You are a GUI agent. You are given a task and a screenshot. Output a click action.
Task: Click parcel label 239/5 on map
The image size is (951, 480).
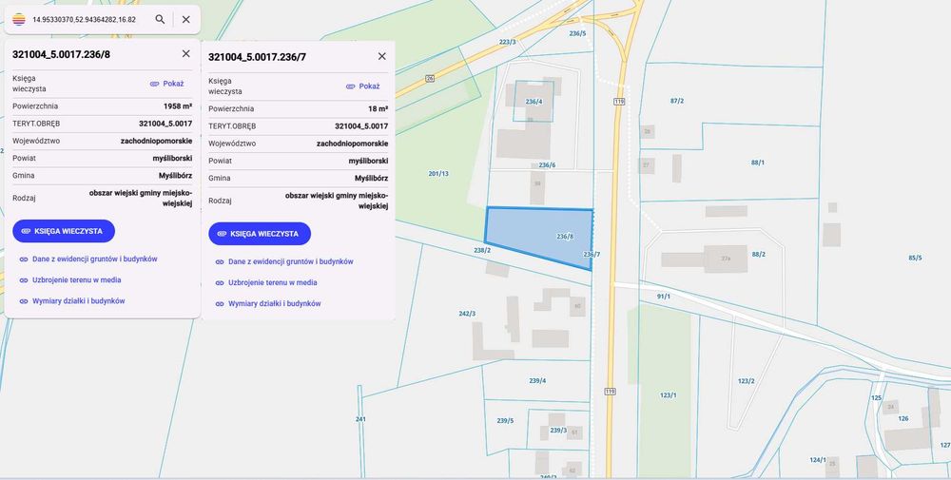[505, 421]
